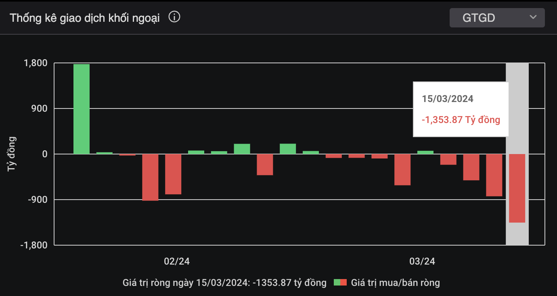Screen dimensions: 557x296
Task: Click the highlighted red bar for 15/03/2024
Action: click(517, 188)
